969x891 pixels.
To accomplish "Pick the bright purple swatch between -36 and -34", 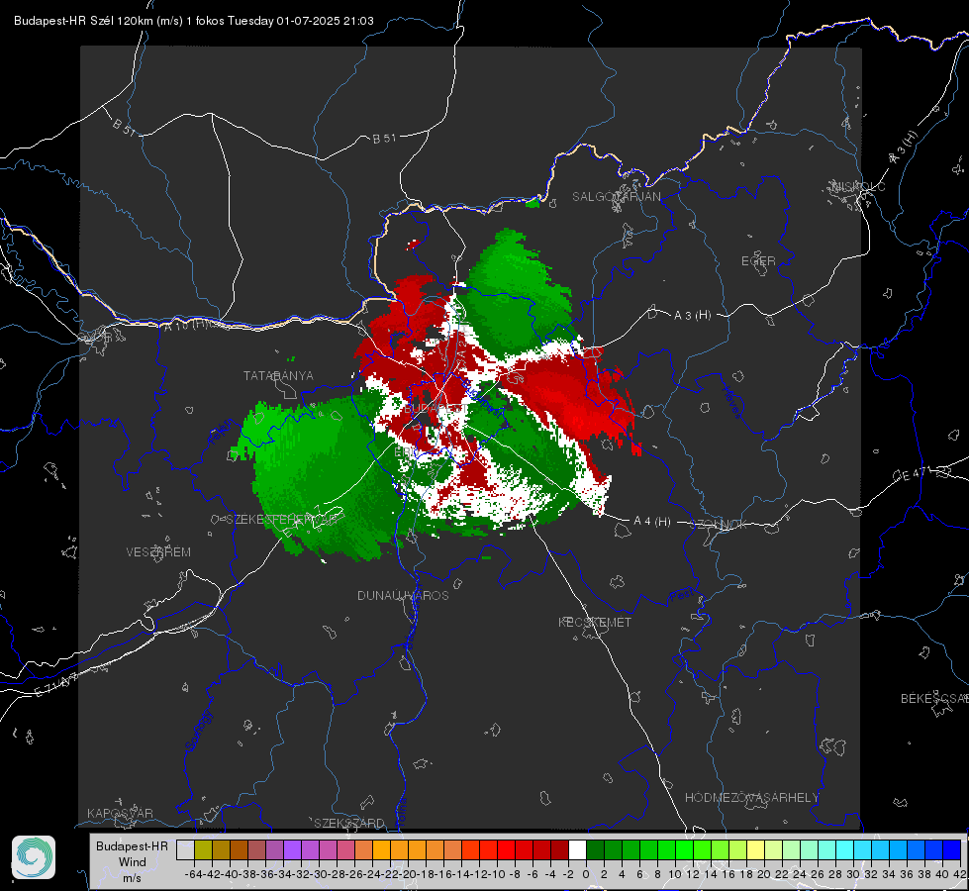I will point(292,850).
